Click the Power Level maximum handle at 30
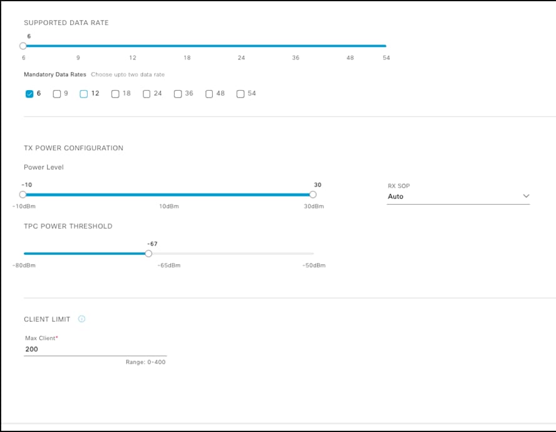This screenshot has width=556, height=432. click(x=313, y=194)
